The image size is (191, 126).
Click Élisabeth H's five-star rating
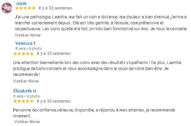(23, 101)
